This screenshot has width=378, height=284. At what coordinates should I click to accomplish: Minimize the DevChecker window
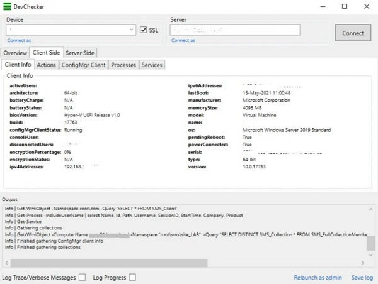[323, 6]
